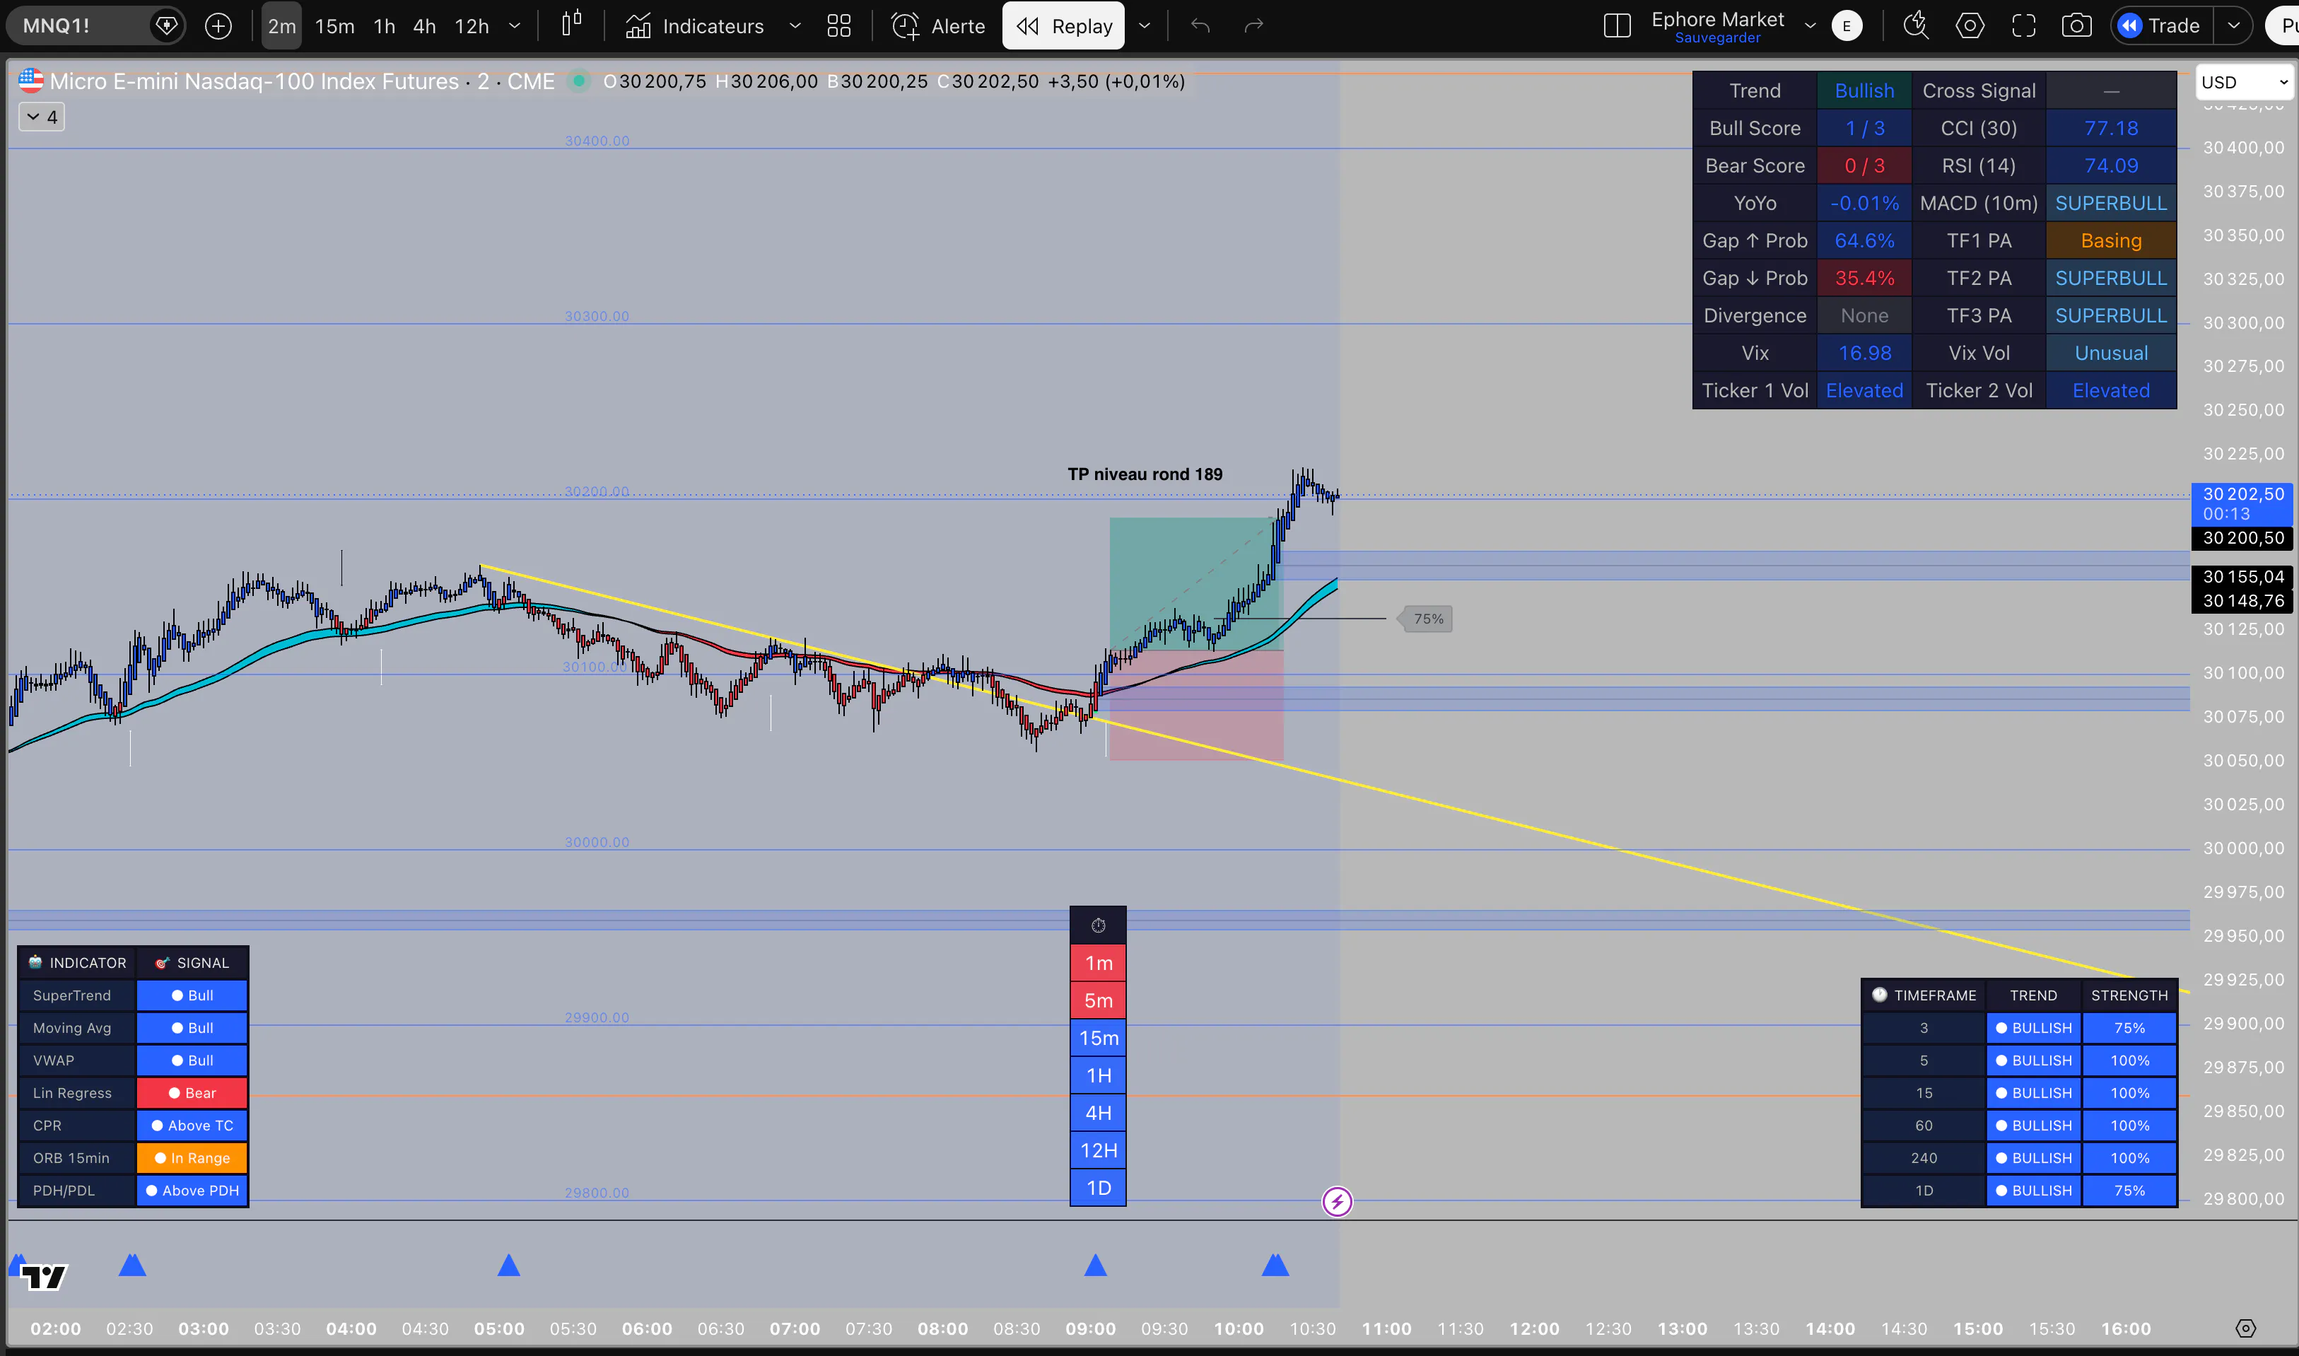Click the SuperTrend Bull signal cell
Image resolution: width=2299 pixels, height=1356 pixels.
(x=192, y=995)
